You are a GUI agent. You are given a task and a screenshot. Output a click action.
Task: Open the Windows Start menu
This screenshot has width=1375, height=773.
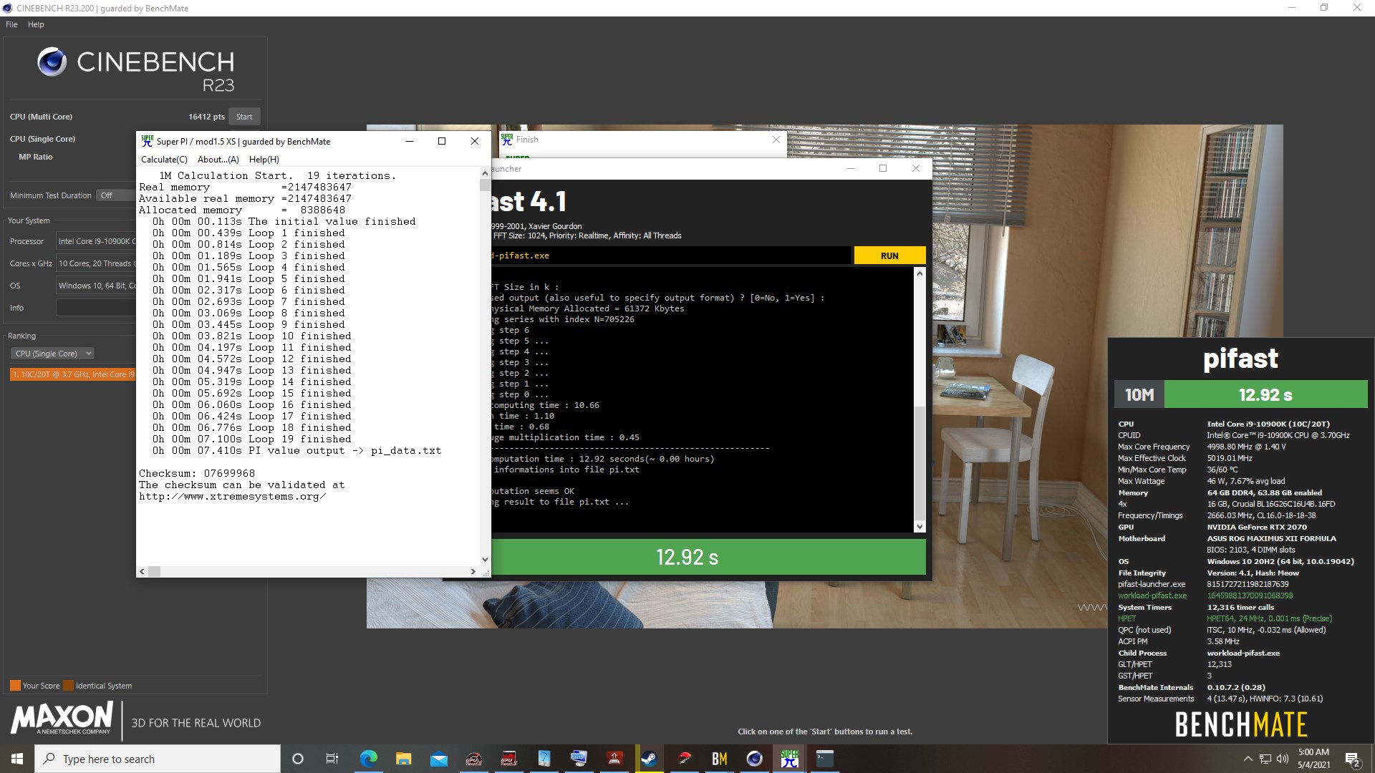coord(17,759)
